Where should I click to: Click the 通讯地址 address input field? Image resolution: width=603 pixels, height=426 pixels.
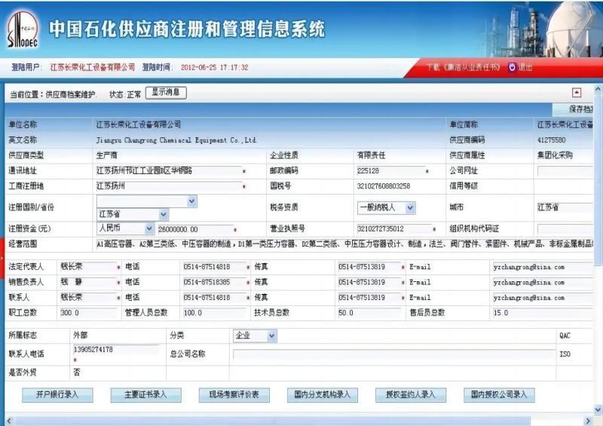coord(169,171)
